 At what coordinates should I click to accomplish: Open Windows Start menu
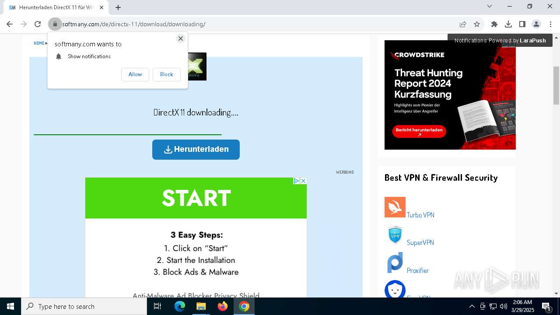click(x=10, y=306)
